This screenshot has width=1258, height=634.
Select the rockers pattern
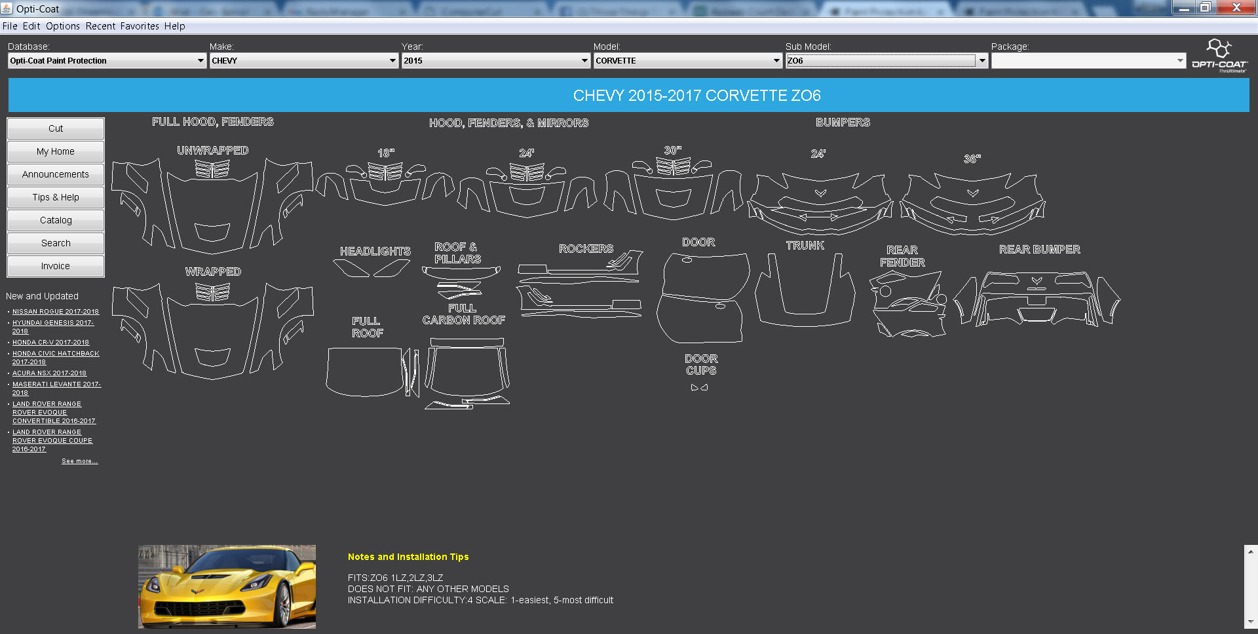[x=580, y=284]
